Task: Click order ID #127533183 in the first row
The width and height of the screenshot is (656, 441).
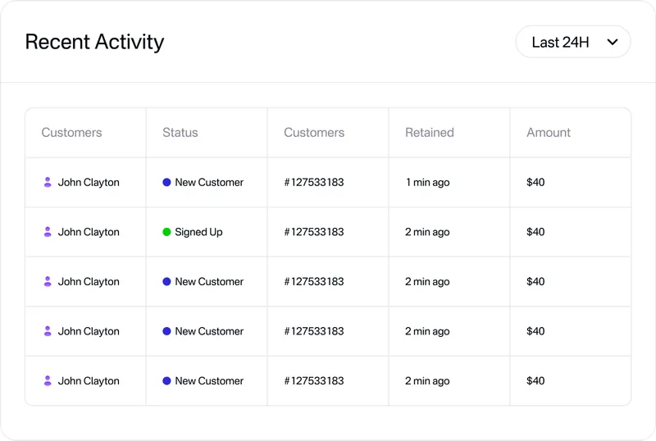Action: click(x=314, y=183)
